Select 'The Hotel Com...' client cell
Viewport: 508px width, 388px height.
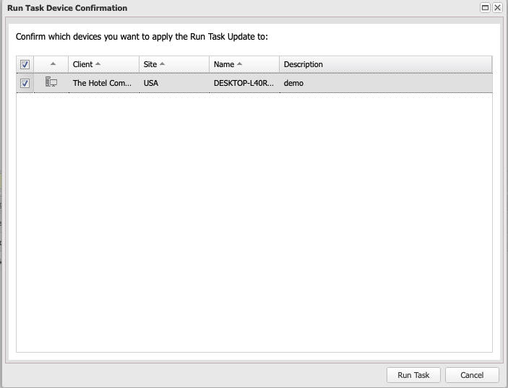click(102, 83)
